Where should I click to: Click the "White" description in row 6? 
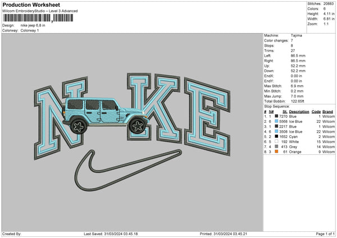(x=294, y=142)
